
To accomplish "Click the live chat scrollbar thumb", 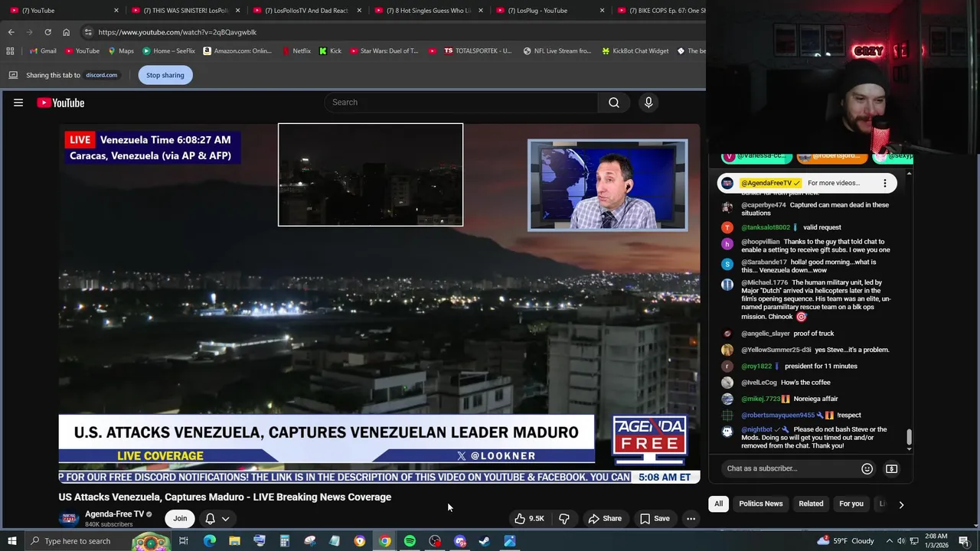I will 910,437.
